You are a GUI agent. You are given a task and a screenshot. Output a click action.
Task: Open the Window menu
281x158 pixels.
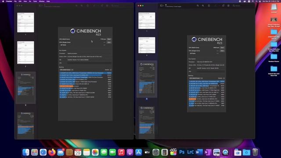(42, 1)
